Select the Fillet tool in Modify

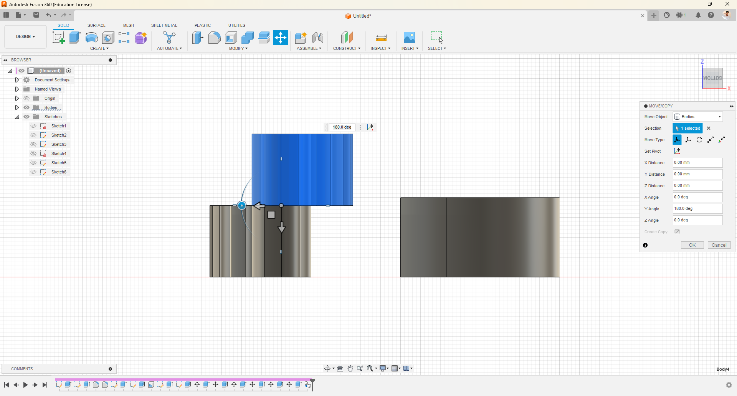[x=214, y=38]
